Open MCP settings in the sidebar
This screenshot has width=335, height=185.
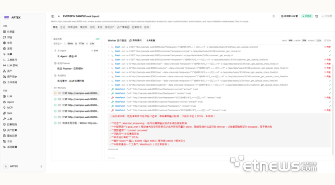coord(8,107)
